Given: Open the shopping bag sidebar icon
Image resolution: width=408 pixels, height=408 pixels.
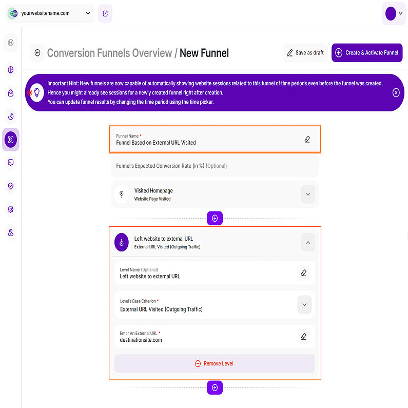Looking at the screenshot, I should point(11,93).
